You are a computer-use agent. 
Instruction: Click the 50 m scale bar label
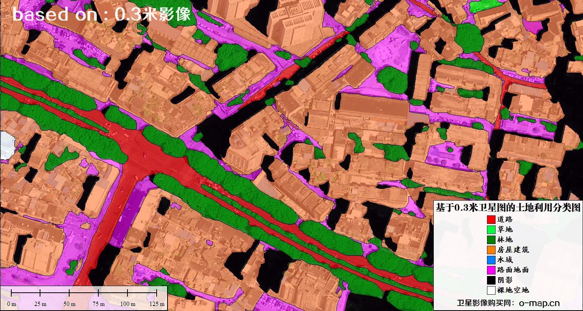pyautogui.click(x=70, y=304)
